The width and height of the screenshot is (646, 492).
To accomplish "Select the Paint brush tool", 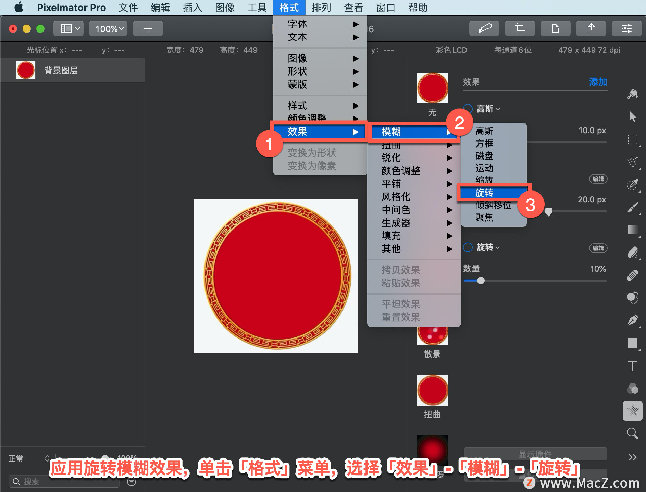I will (632, 207).
